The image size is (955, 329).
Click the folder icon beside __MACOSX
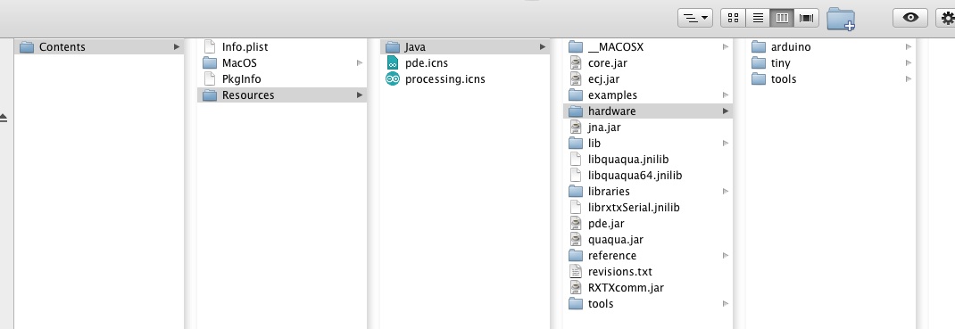(x=576, y=47)
